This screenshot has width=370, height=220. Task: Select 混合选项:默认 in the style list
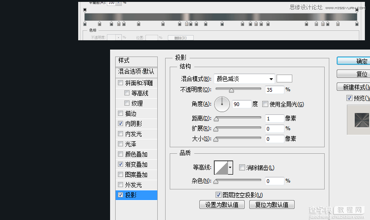(x=136, y=71)
